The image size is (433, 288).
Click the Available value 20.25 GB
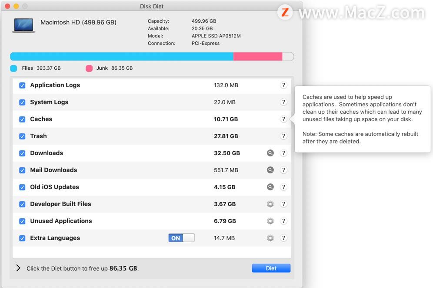(x=202, y=28)
